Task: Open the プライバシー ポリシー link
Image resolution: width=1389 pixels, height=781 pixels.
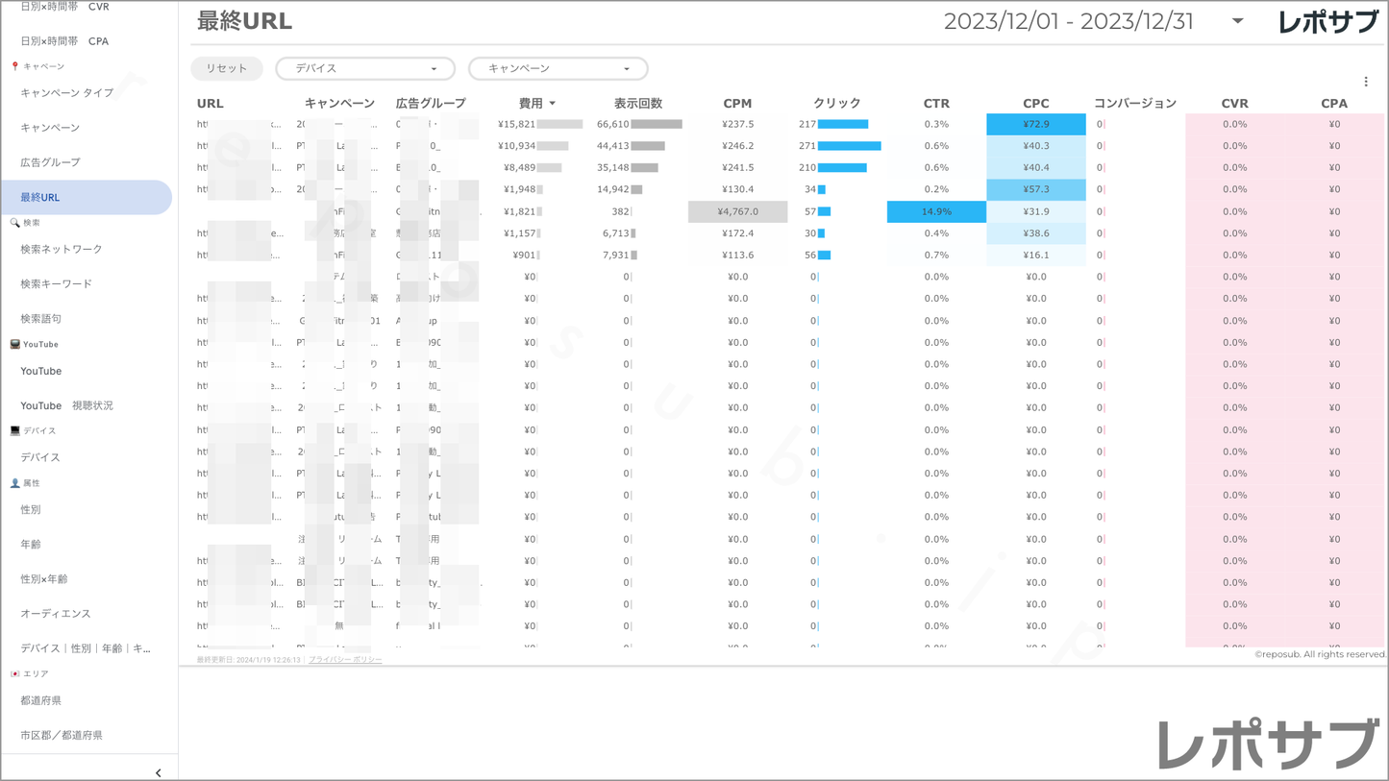Action: click(345, 660)
